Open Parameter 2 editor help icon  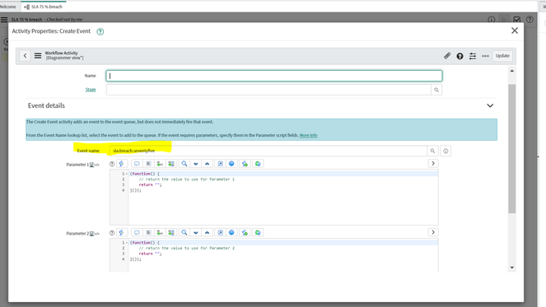click(112, 233)
